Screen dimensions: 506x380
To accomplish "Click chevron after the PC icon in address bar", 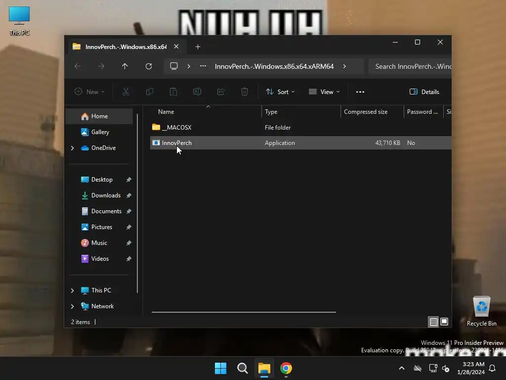I will pos(189,66).
